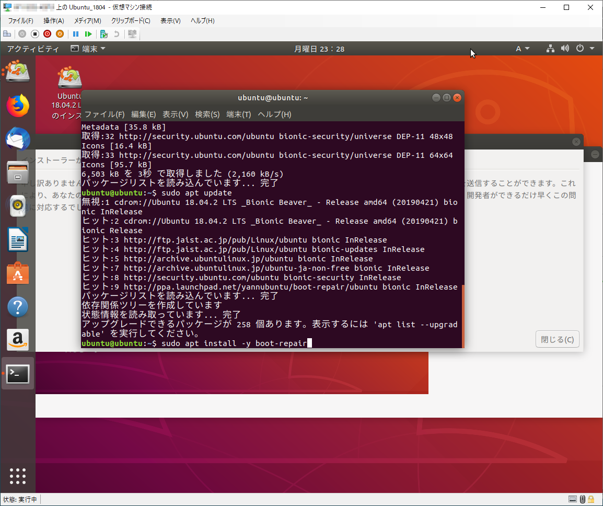603x506 pixels.
Task: Open the Install Ubuntu dock icon
Action: (18, 71)
